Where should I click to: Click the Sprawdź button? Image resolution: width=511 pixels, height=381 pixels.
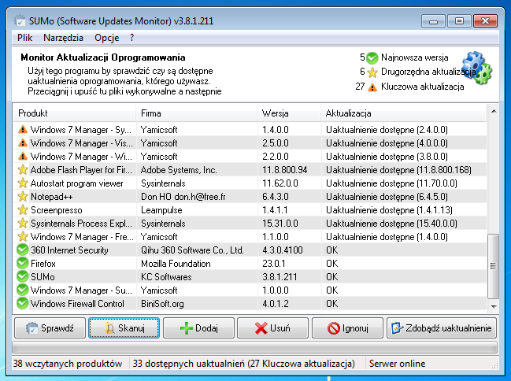coord(50,328)
